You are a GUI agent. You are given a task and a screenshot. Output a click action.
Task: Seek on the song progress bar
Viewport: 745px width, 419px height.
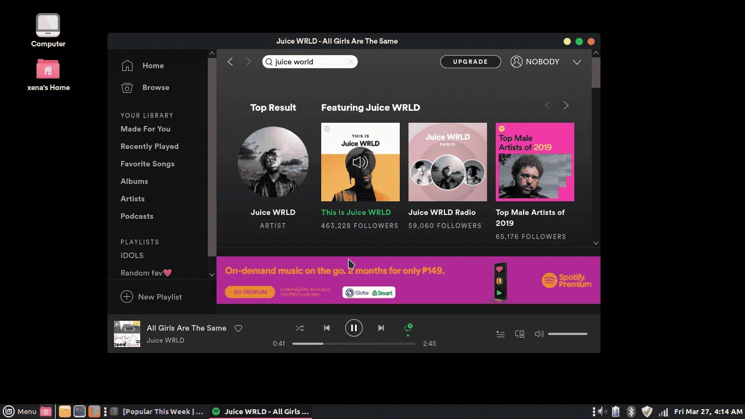click(354, 344)
